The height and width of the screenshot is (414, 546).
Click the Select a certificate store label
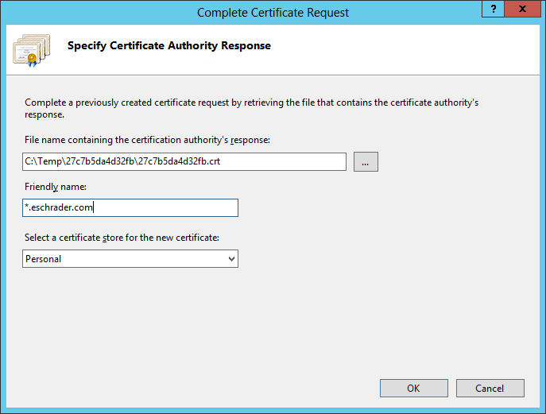[x=122, y=238]
